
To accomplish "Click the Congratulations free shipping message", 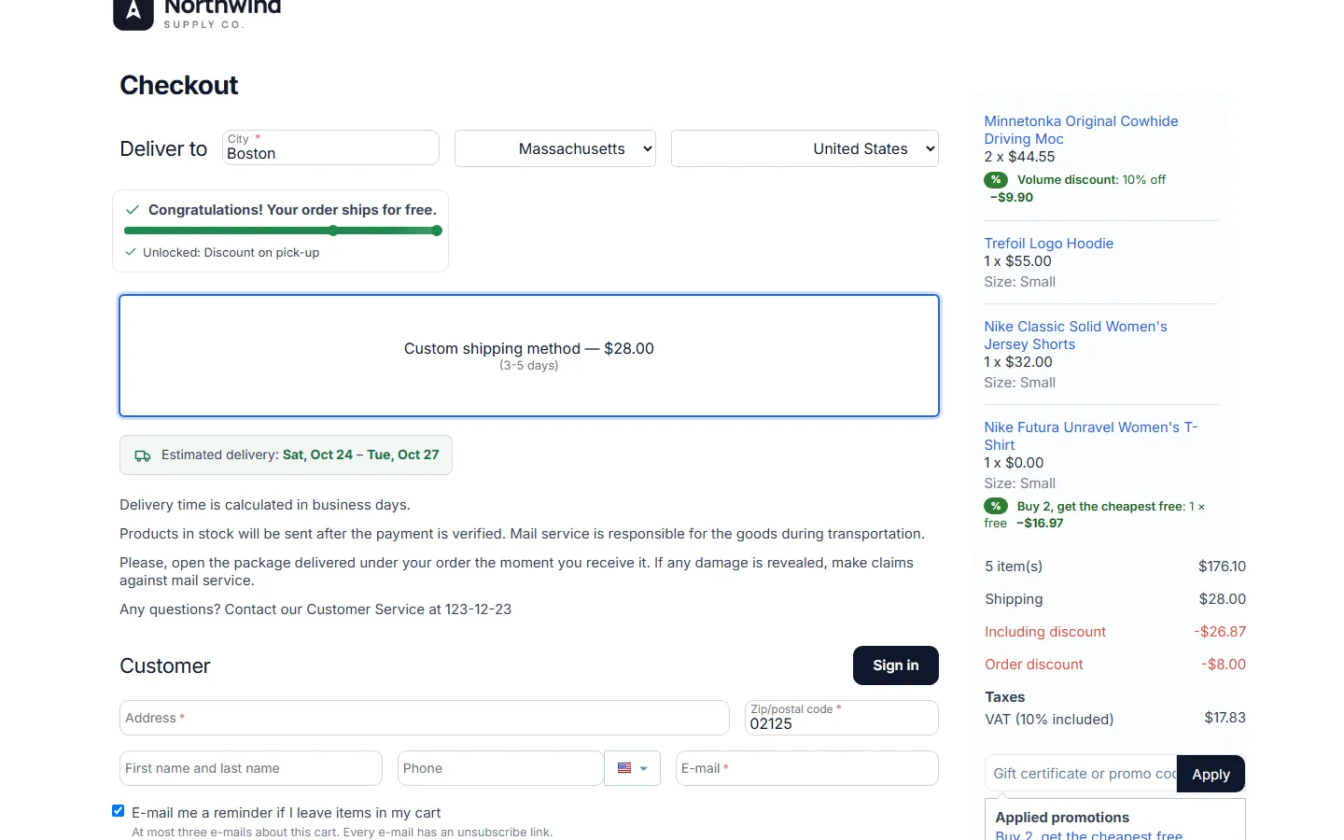I will (292, 210).
